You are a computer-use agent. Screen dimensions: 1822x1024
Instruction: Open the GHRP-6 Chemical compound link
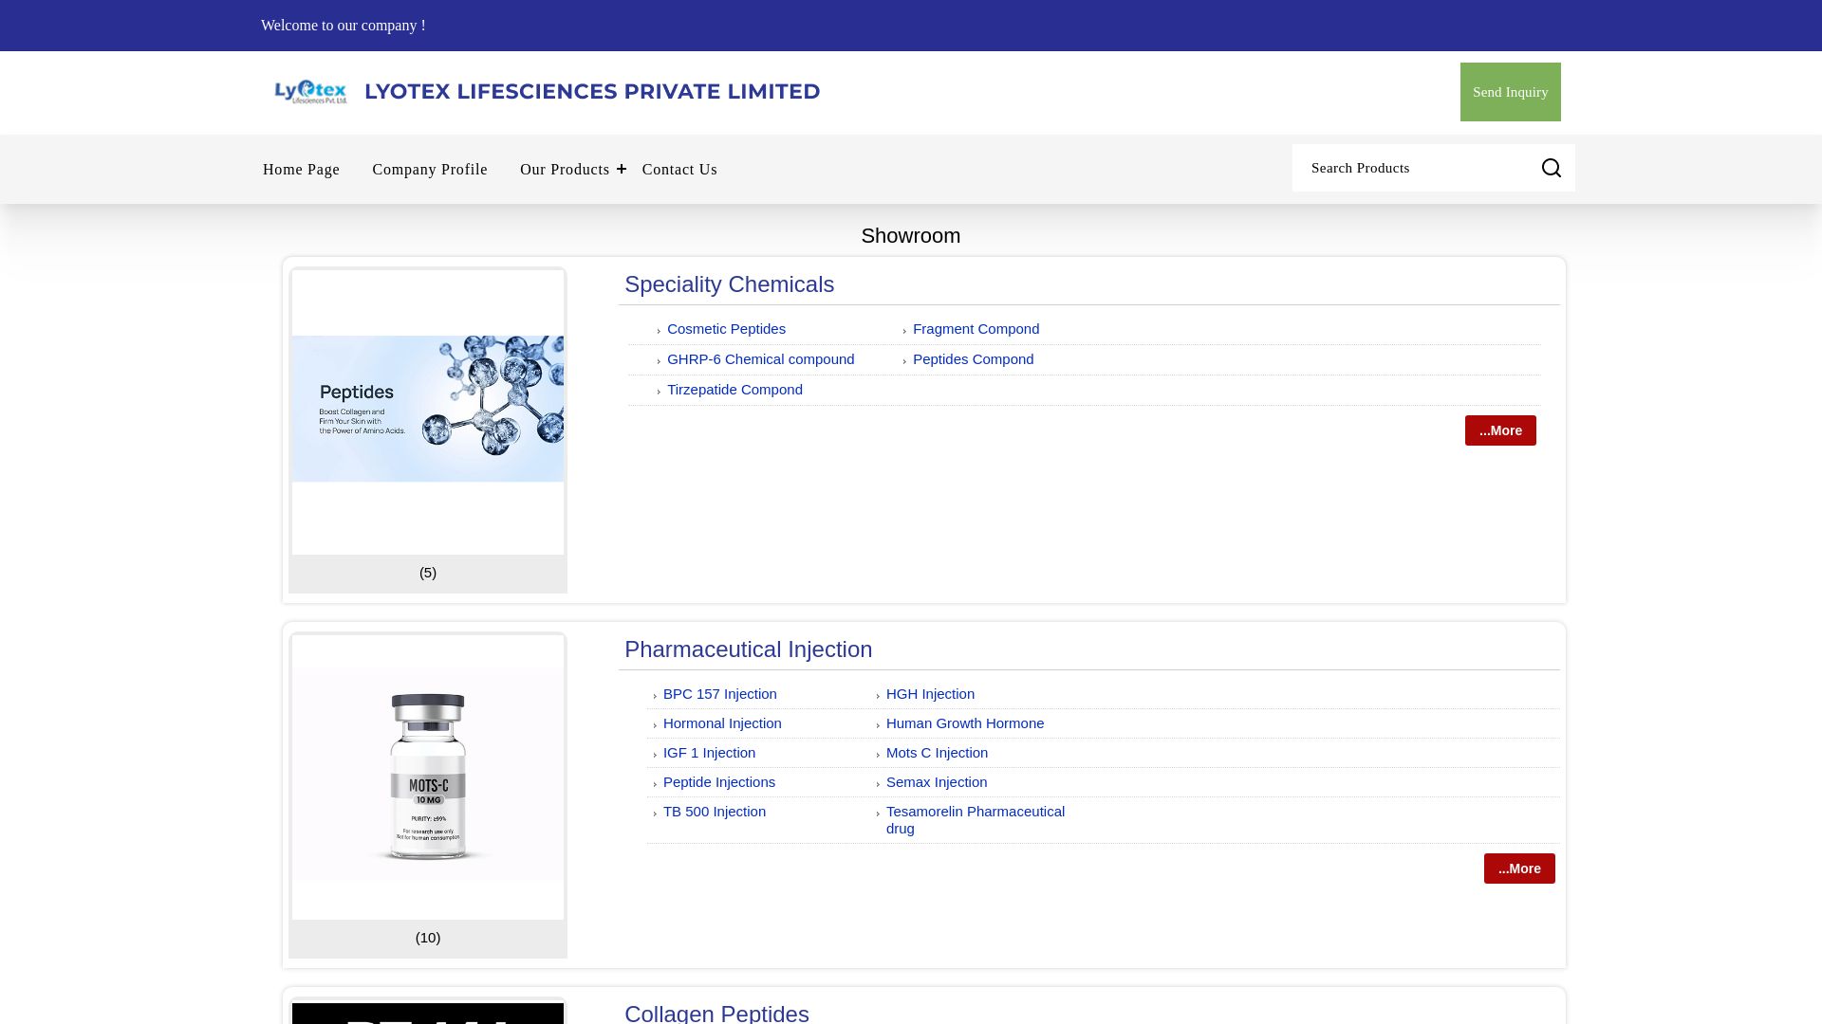[x=760, y=359]
